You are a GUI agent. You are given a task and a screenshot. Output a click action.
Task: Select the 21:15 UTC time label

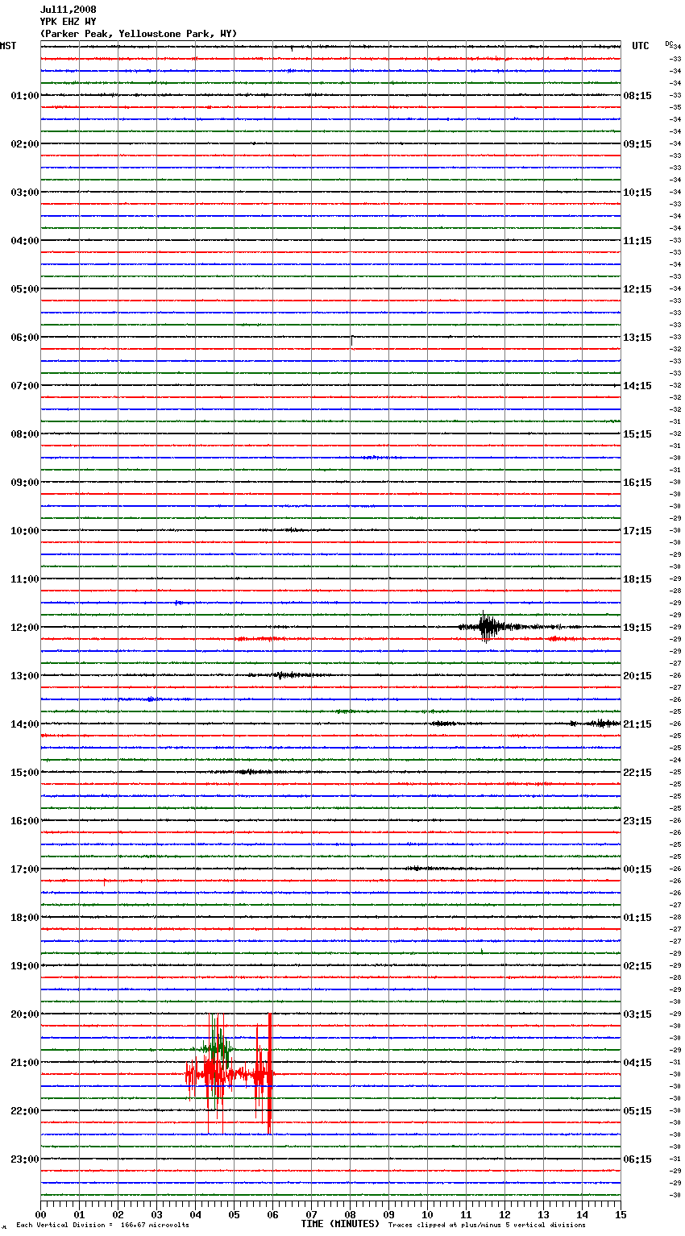(637, 724)
